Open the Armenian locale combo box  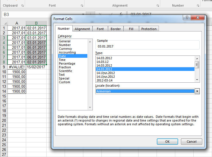point(147,91)
